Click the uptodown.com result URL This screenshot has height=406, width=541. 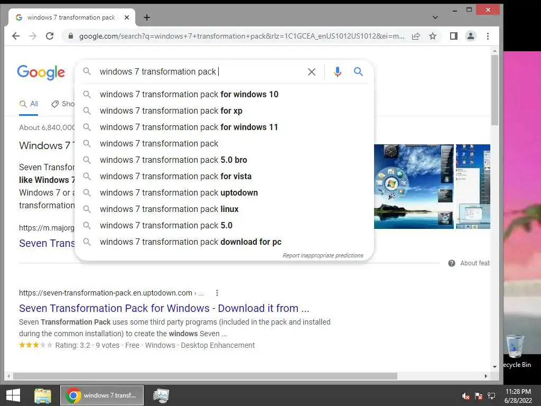[x=111, y=293]
